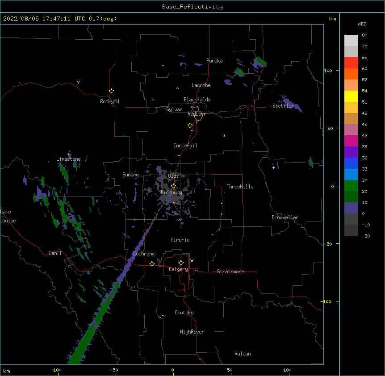
Task: Click the yellow station marker near RockyMH
Action: coord(111,91)
